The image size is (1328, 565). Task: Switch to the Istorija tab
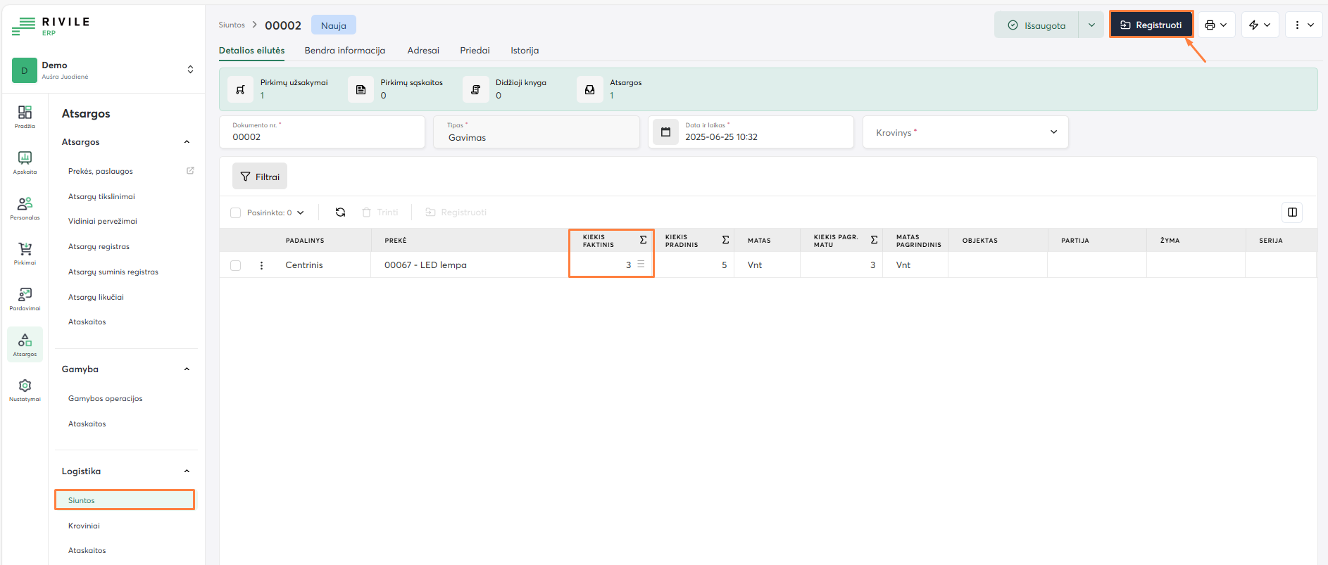click(x=525, y=51)
